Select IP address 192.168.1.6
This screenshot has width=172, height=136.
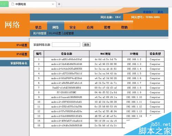pos(134,78)
